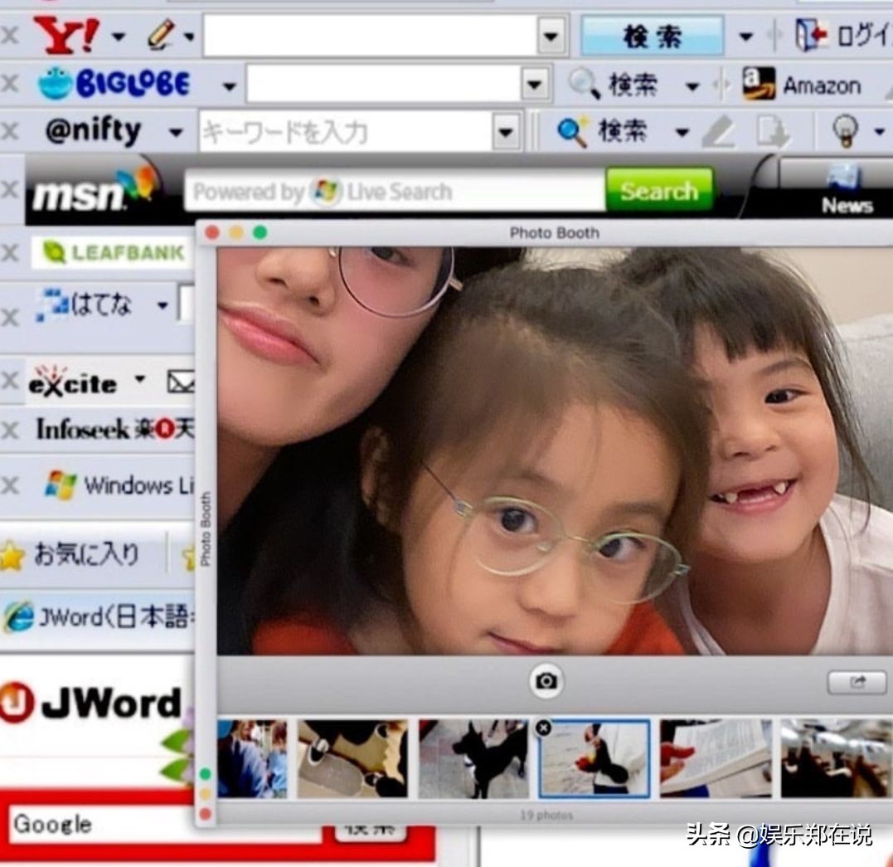The image size is (893, 867).
Task: Open お気に入り favorites star button
Action: pyautogui.click(x=71, y=554)
